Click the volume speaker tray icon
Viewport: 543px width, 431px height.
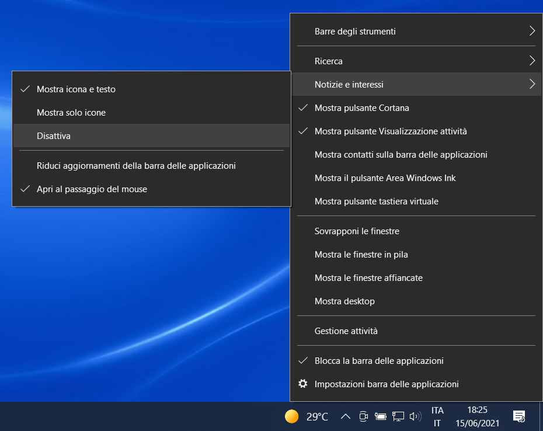coord(416,416)
